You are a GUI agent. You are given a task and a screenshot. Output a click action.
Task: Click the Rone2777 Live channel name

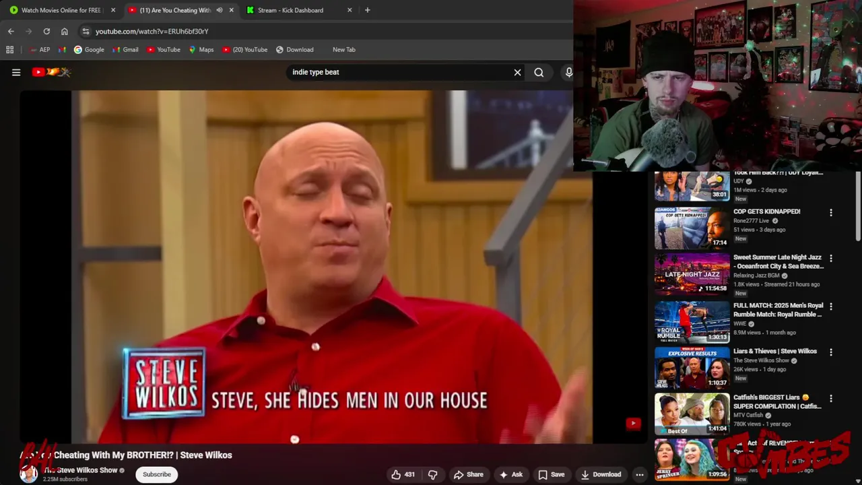(x=751, y=221)
